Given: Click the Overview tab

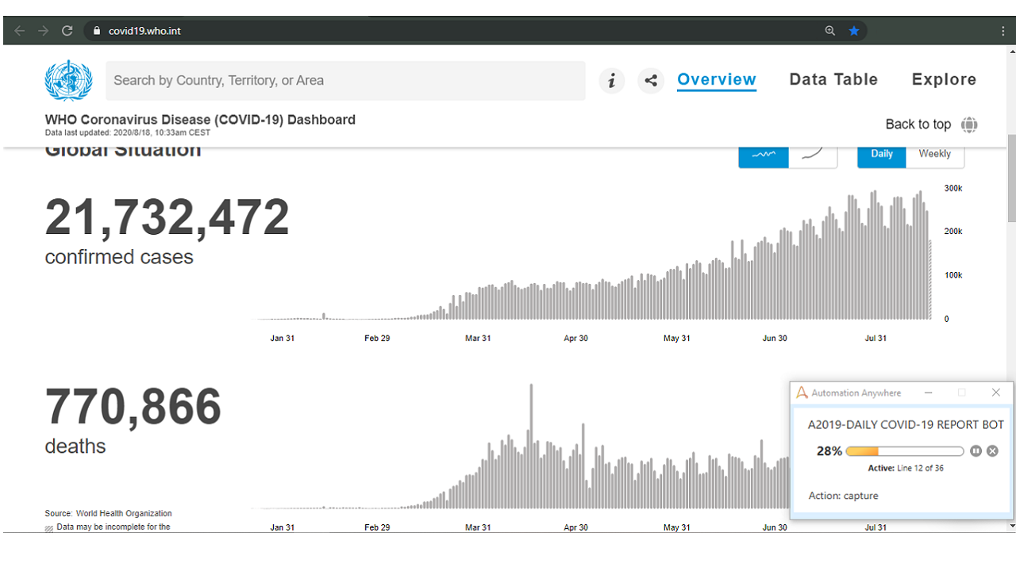Looking at the screenshot, I should tap(716, 79).
